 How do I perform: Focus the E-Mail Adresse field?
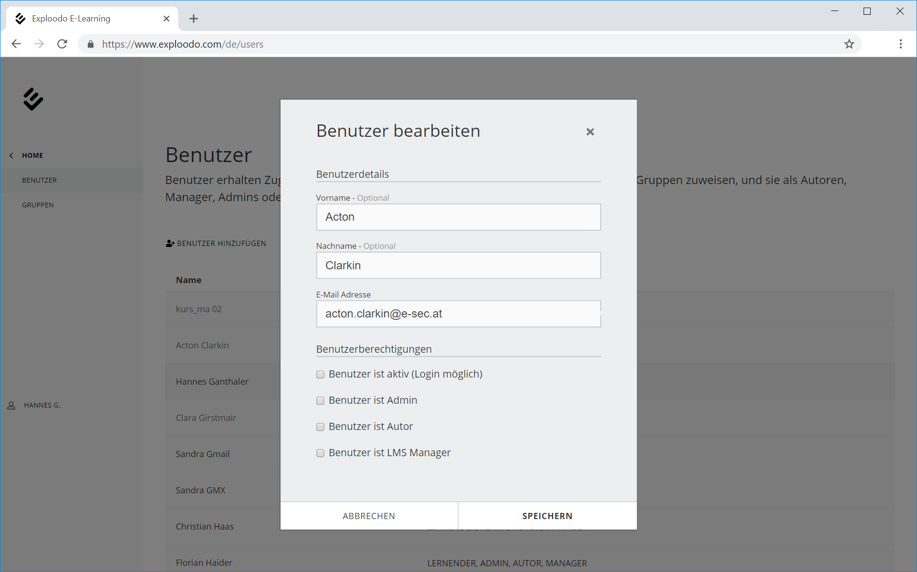pos(458,314)
